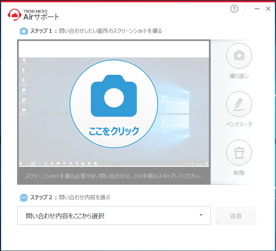This screenshot has width=276, height=251.
Task: Click the ステップ2 問い合わせ内容を選ぶ heading
Action: [x=70, y=197]
